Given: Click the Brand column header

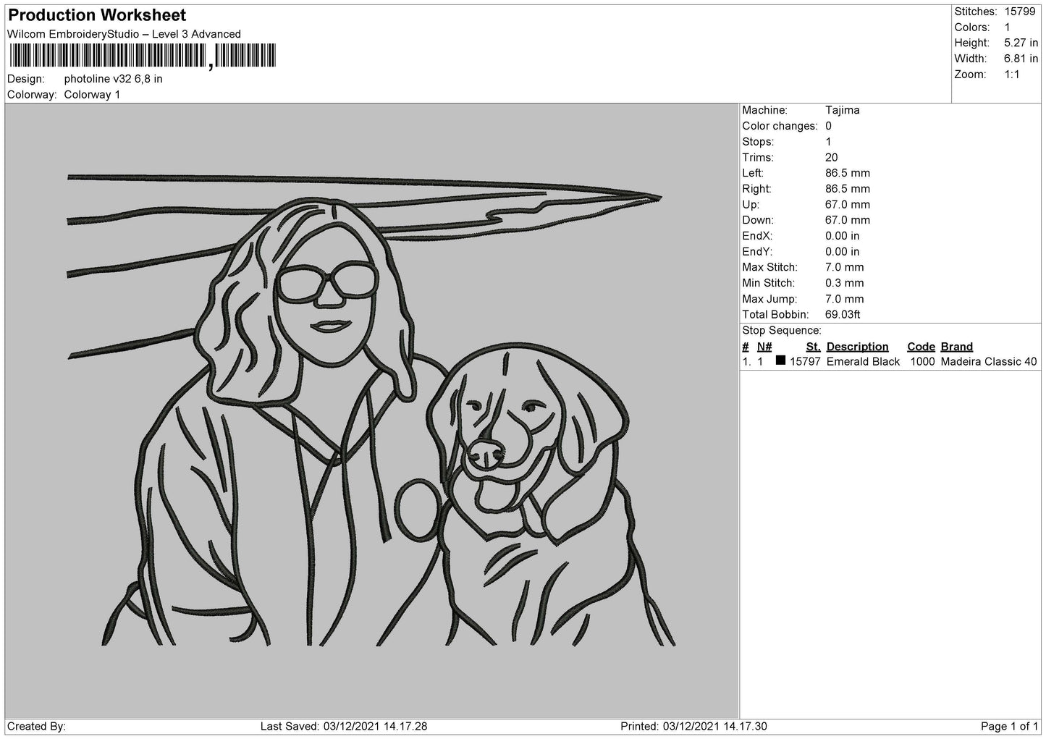Looking at the screenshot, I should coord(956,347).
